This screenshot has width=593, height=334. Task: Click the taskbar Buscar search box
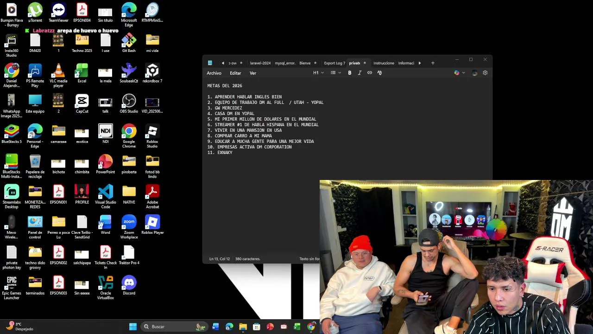coord(174,327)
